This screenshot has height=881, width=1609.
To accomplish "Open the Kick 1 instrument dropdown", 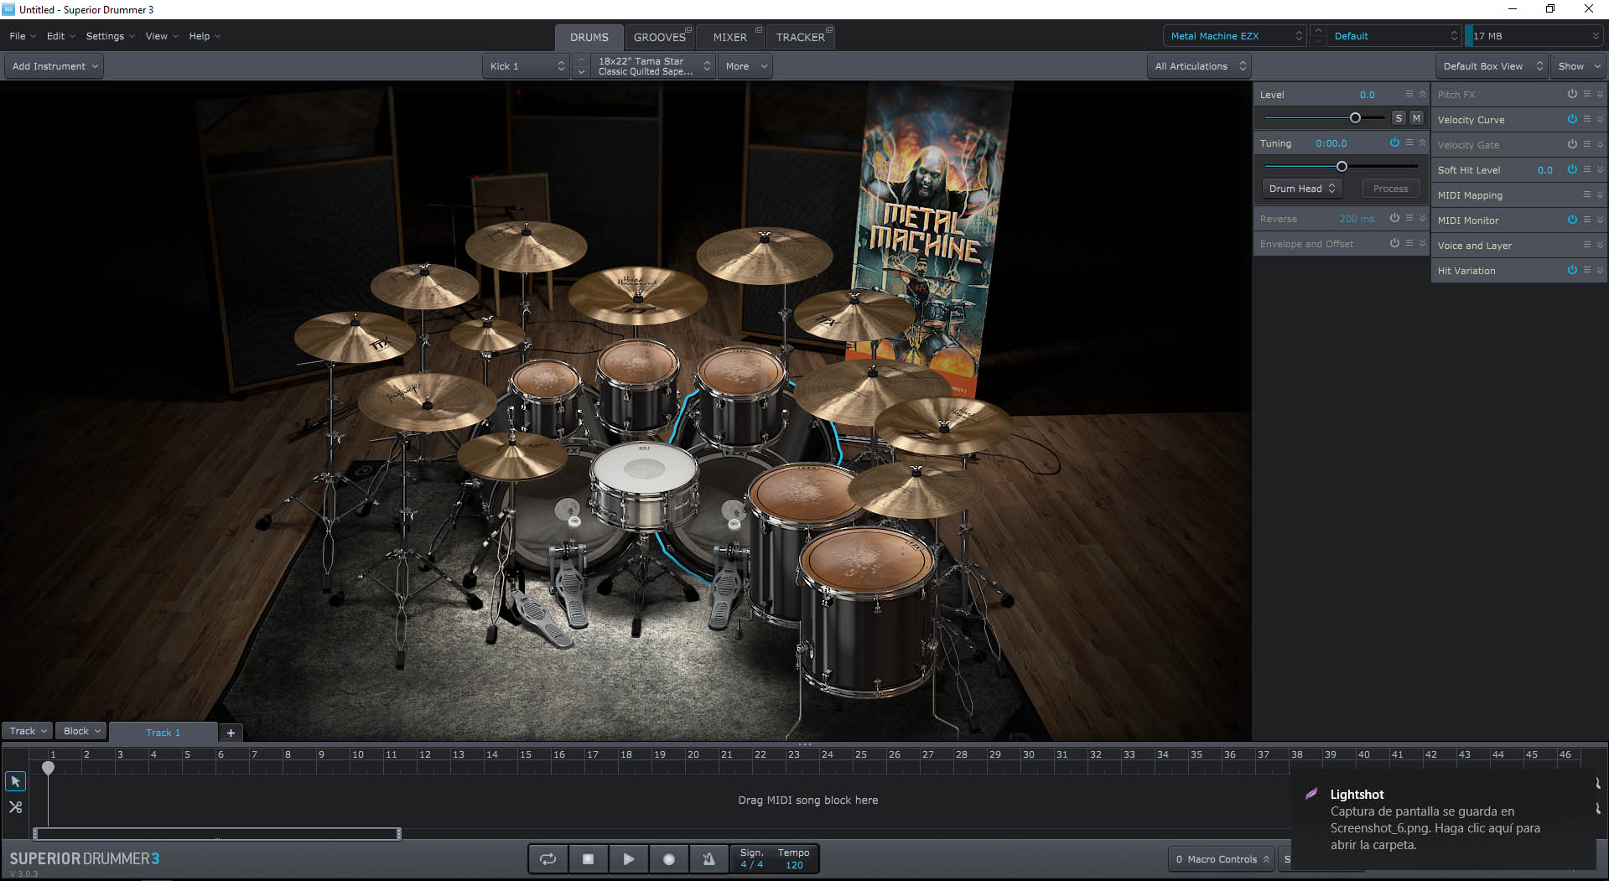I will tap(527, 66).
